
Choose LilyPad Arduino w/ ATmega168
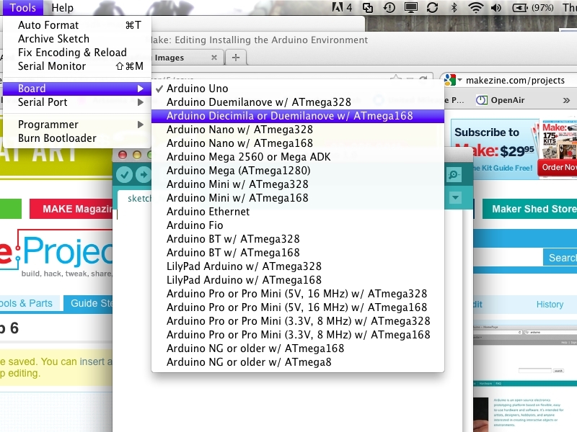(298, 280)
